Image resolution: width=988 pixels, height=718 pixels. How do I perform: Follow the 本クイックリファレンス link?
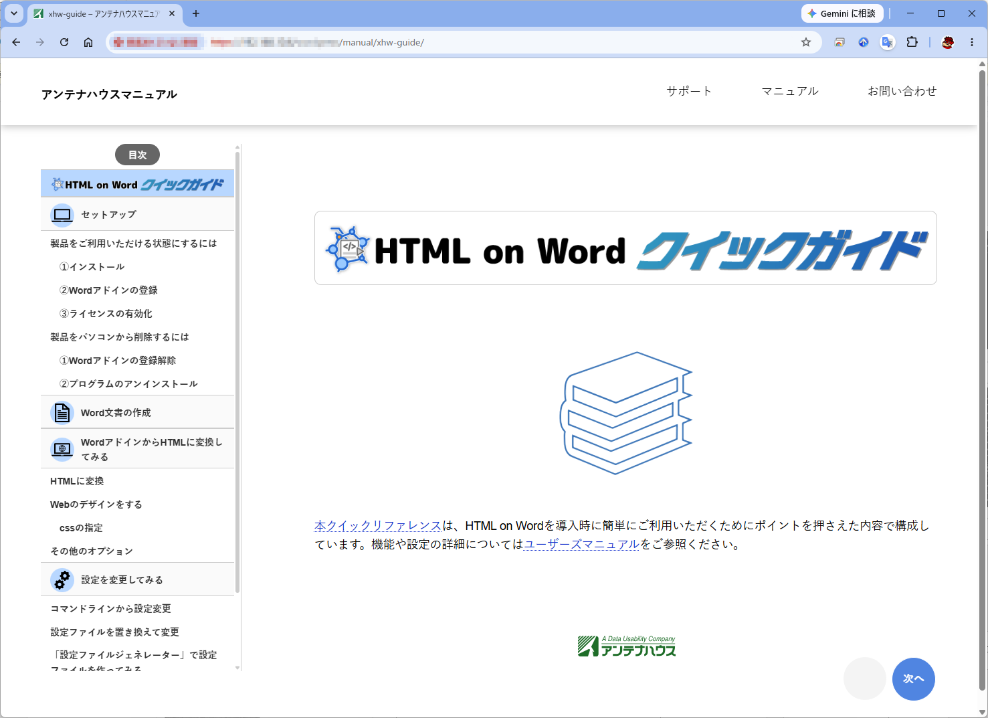378,526
